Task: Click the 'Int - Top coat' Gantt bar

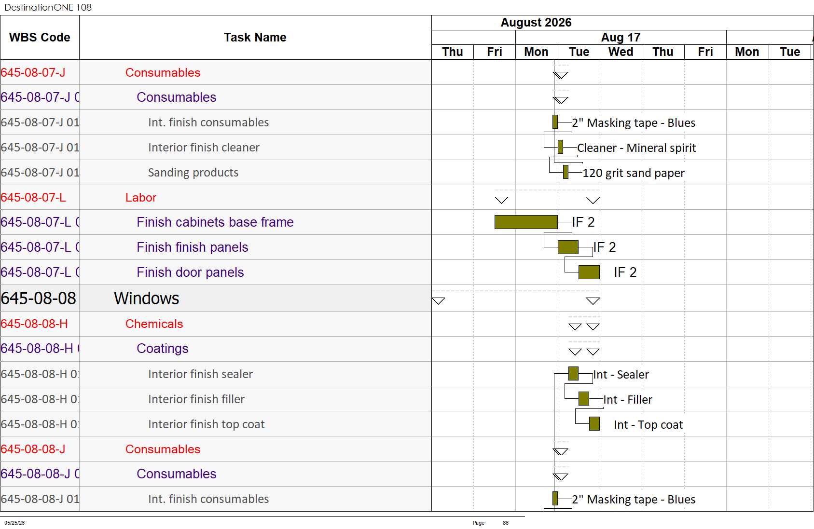Action: pos(594,423)
